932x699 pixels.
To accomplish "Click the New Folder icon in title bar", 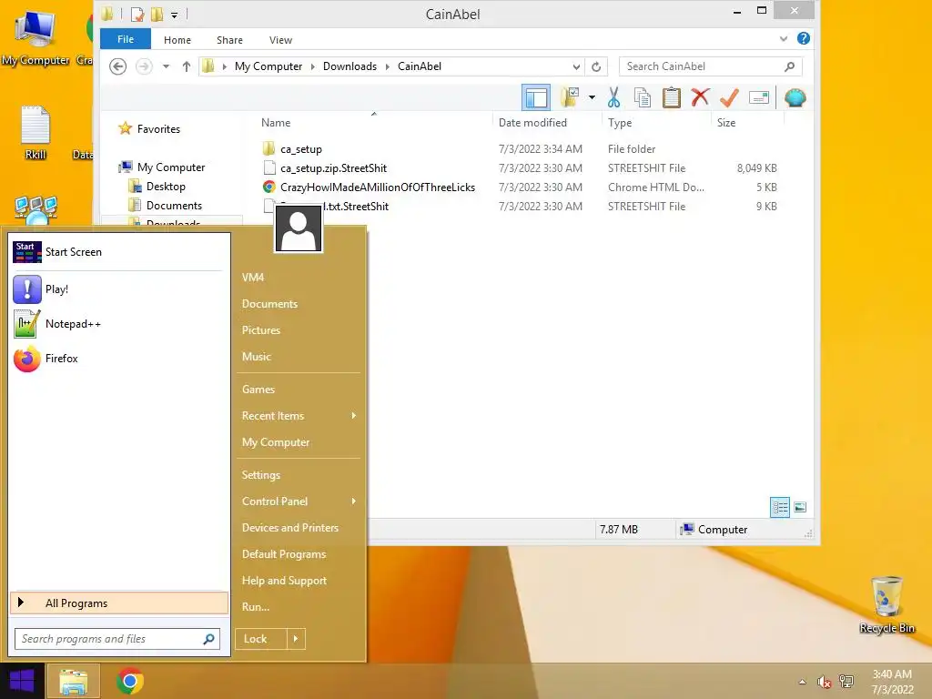I will (x=157, y=14).
